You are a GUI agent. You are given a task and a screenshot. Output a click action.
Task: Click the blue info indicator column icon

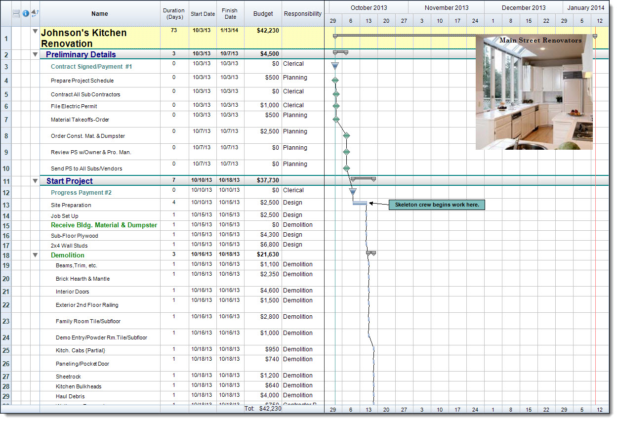[26, 13]
